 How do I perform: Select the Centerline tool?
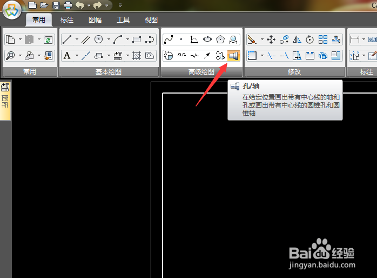pyautogui.click(x=86, y=56)
